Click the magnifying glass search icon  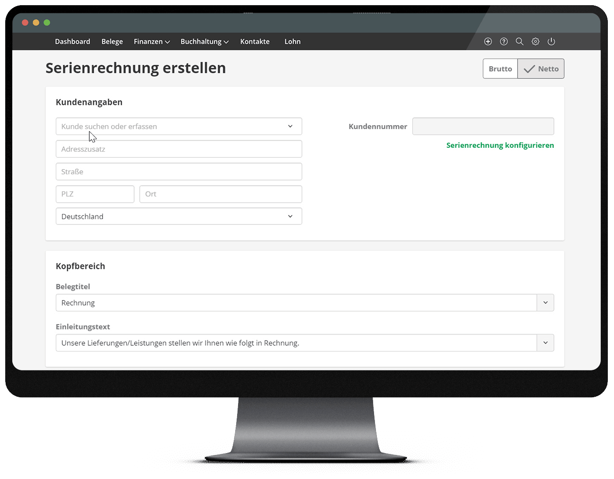[x=520, y=42]
